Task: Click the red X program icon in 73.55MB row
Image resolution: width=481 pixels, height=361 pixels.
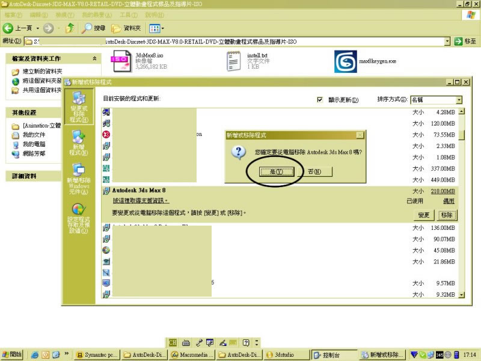Action: coord(106,134)
